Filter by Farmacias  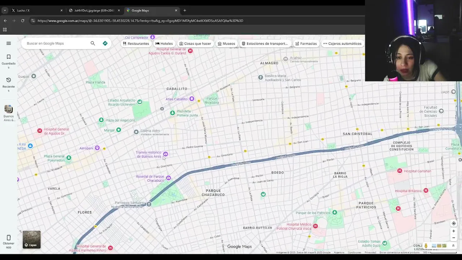point(306,44)
